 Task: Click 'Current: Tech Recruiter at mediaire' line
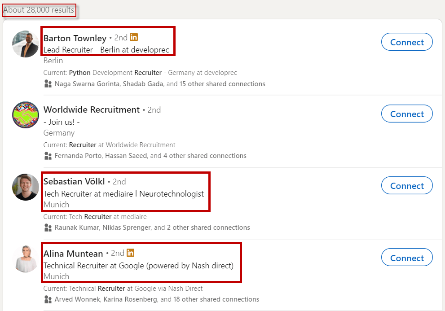click(x=95, y=217)
